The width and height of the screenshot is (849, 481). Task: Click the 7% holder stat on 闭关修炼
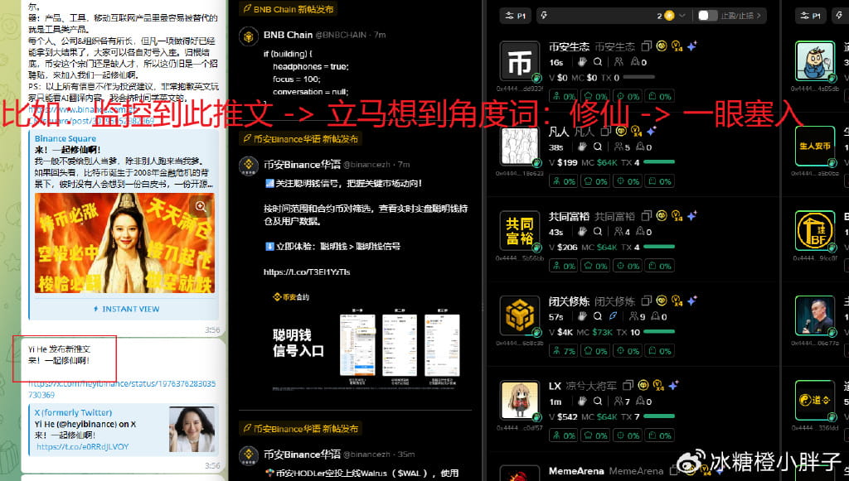563,351
